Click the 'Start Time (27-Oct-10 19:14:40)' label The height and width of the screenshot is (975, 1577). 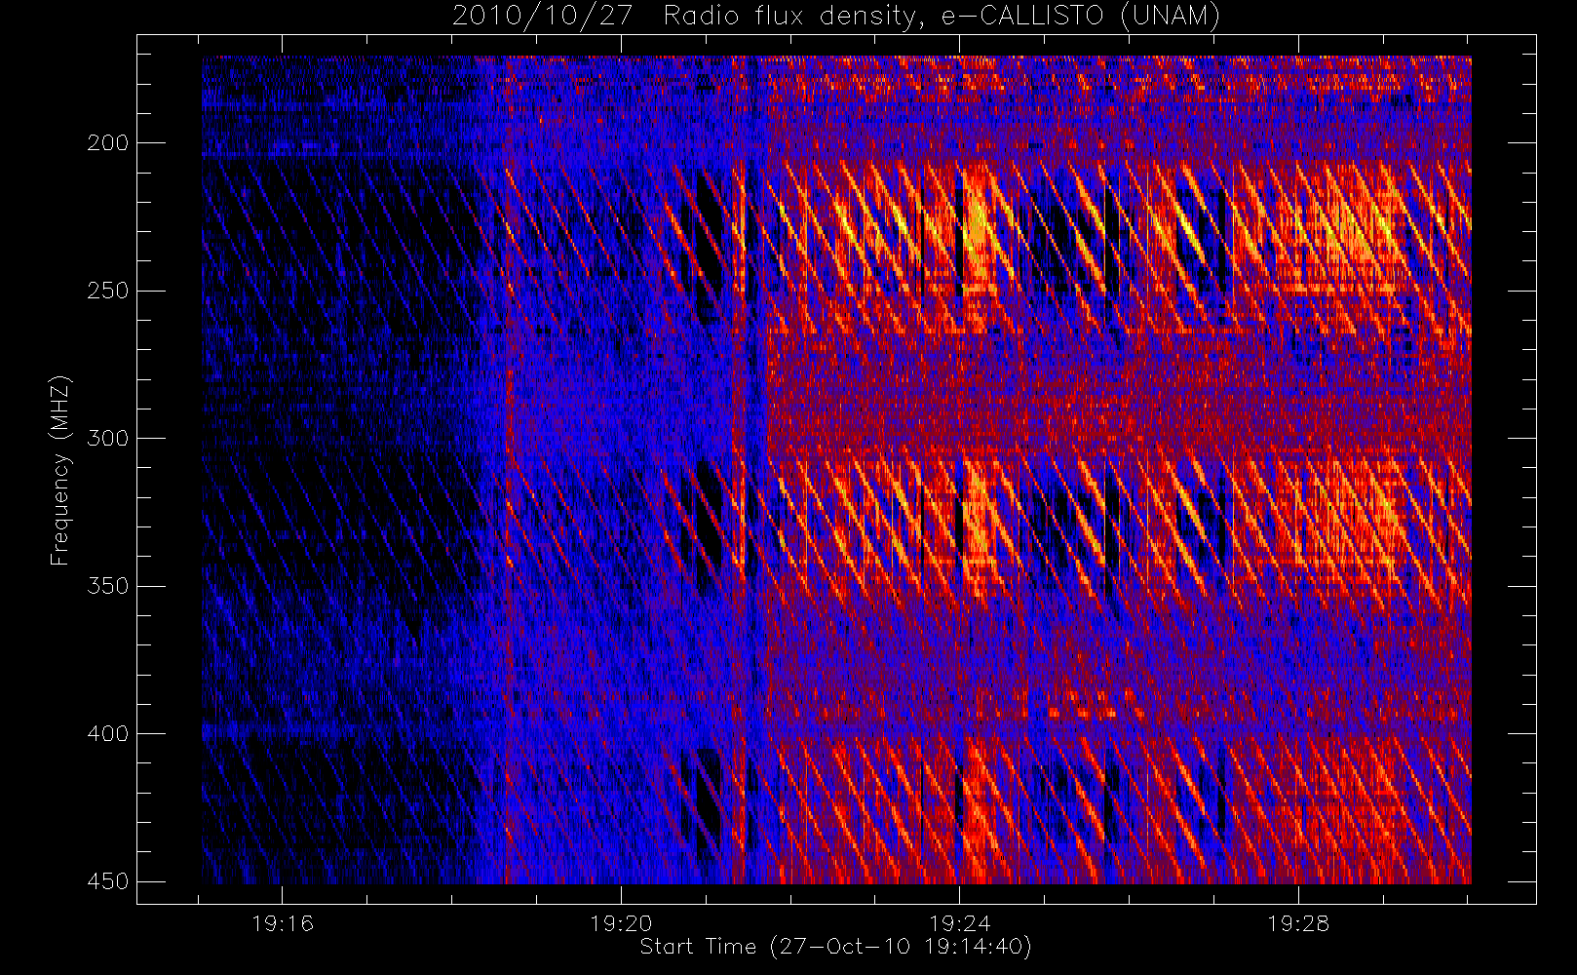click(835, 947)
